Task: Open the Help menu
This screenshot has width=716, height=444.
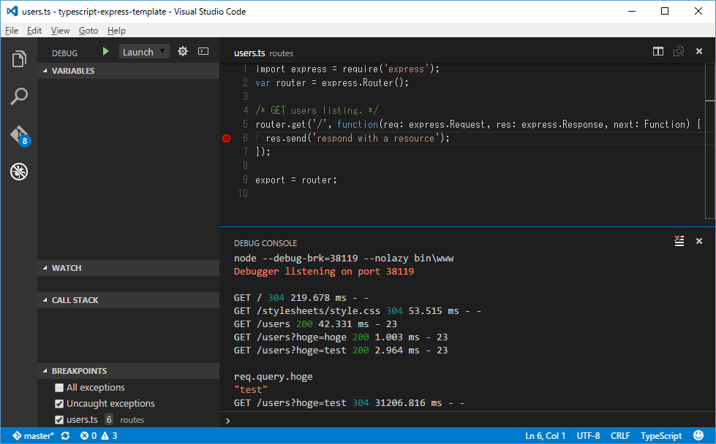Action: click(x=116, y=31)
